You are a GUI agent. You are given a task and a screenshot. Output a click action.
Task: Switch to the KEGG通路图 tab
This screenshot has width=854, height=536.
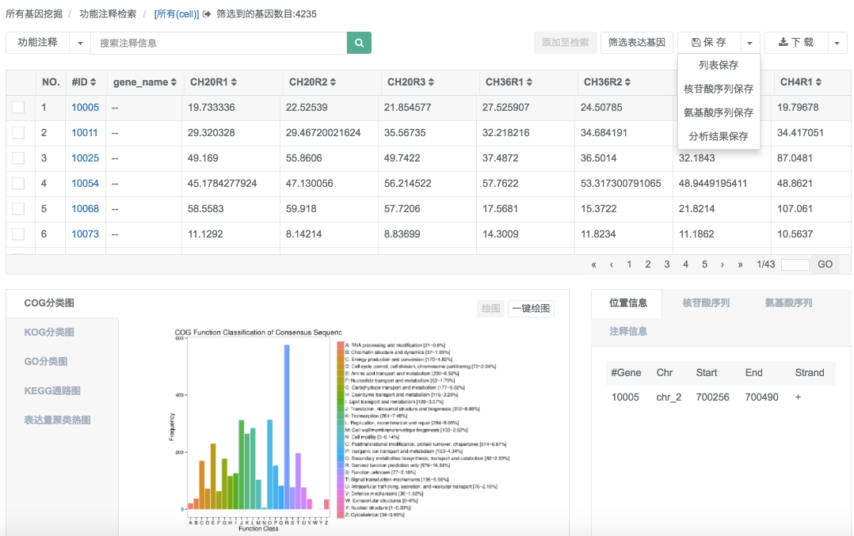[52, 390]
